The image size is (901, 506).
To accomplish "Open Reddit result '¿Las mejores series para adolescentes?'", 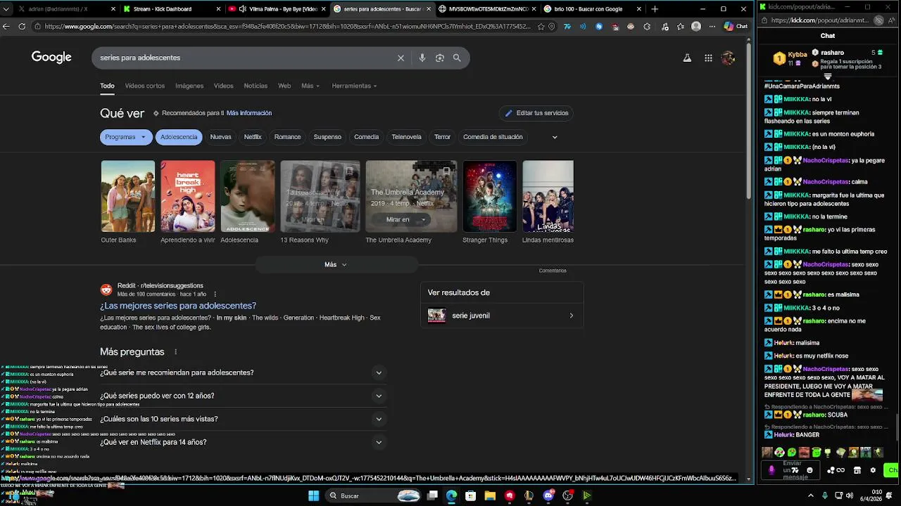I will 178,306.
